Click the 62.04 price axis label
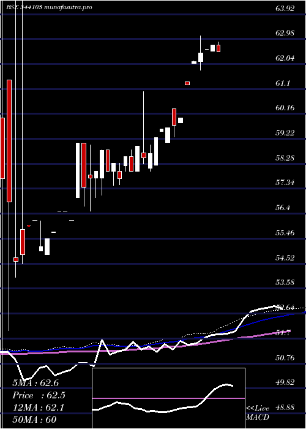 click(x=285, y=58)
